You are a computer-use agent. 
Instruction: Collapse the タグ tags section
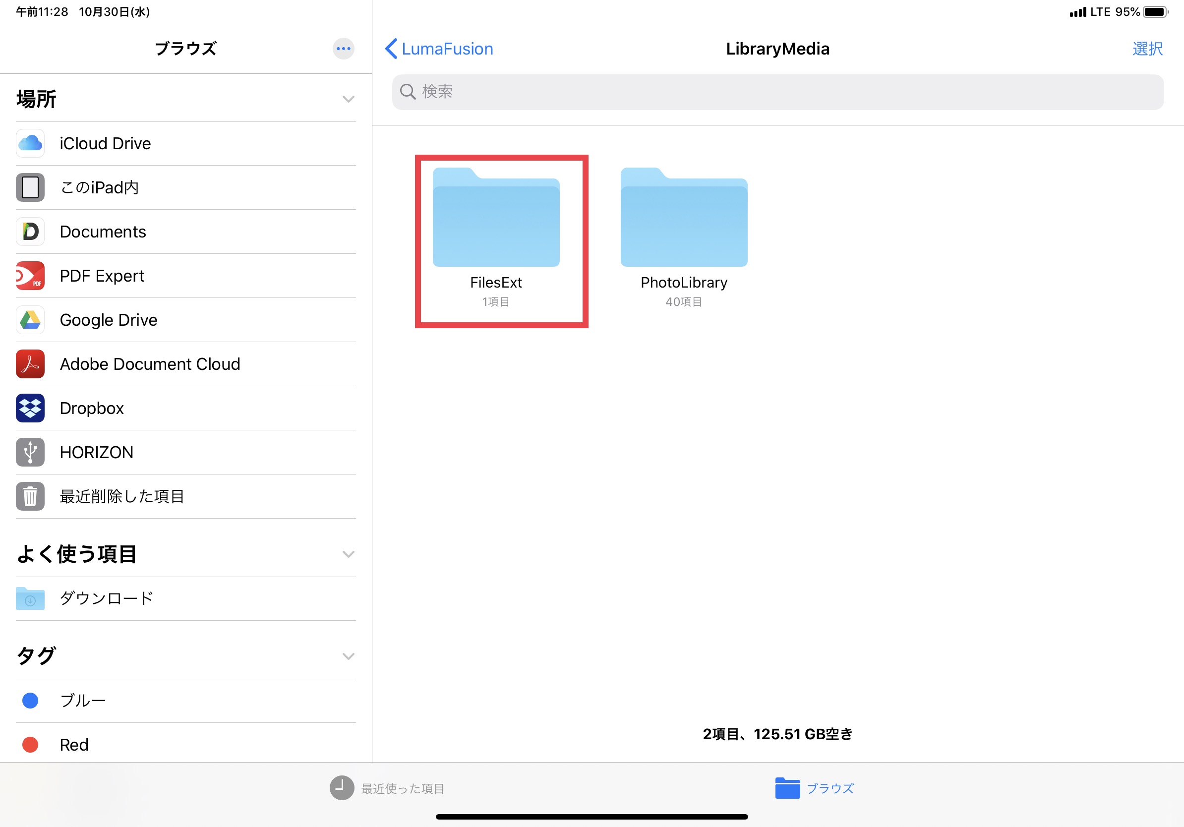[349, 656]
